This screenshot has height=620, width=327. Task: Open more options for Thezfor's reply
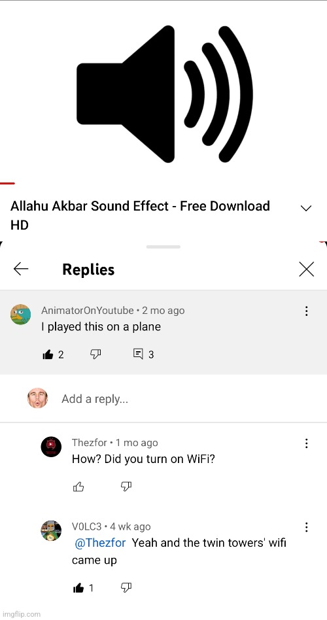307,443
